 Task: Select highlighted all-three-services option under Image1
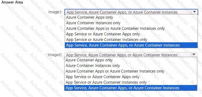[x=131, y=45]
